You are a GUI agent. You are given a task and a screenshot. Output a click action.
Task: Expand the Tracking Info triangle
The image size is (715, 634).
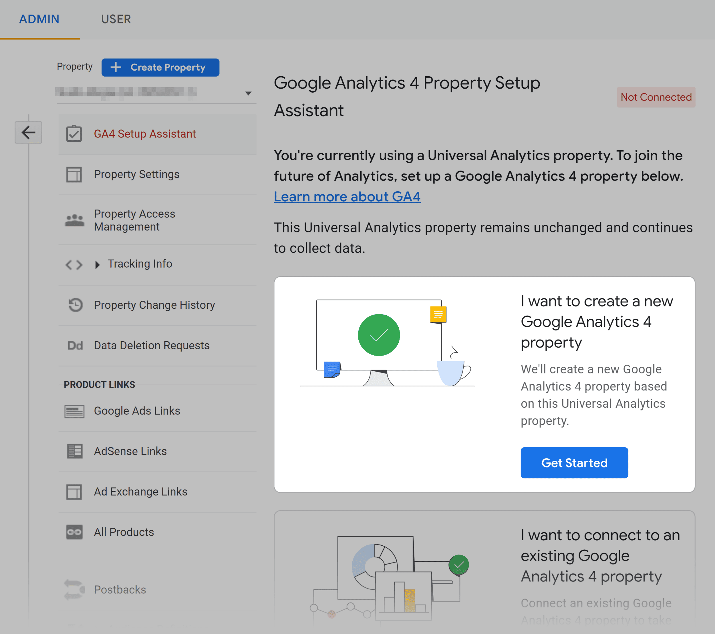point(98,264)
